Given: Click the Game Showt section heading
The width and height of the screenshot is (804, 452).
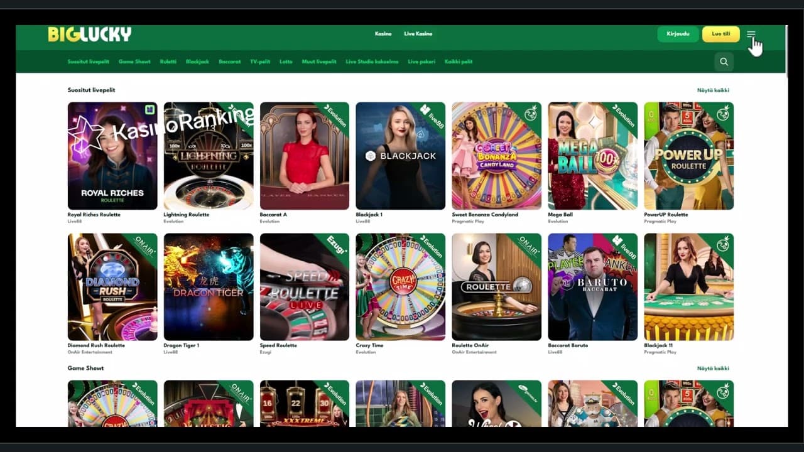Looking at the screenshot, I should [86, 369].
